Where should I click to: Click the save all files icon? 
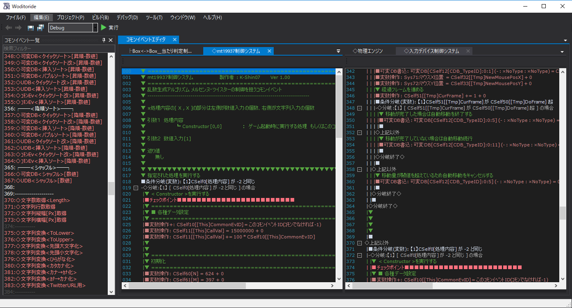41,27
